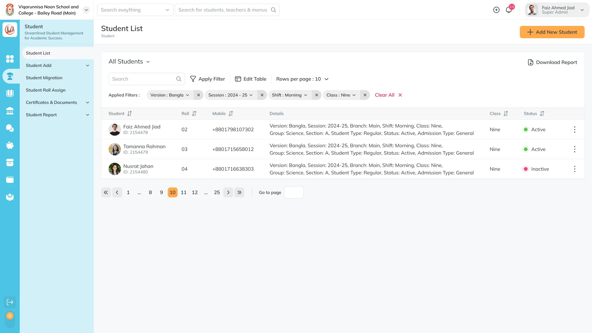This screenshot has width=592, height=333.
Task: Open the notifications bell icon
Action: click(x=509, y=10)
